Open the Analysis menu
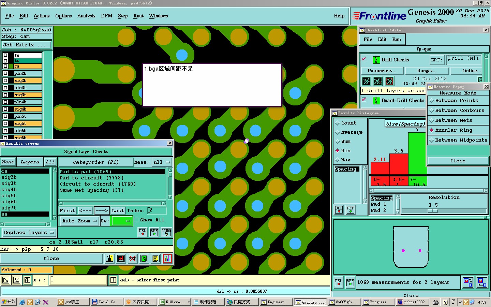The width and height of the screenshot is (491, 307). coord(86,16)
